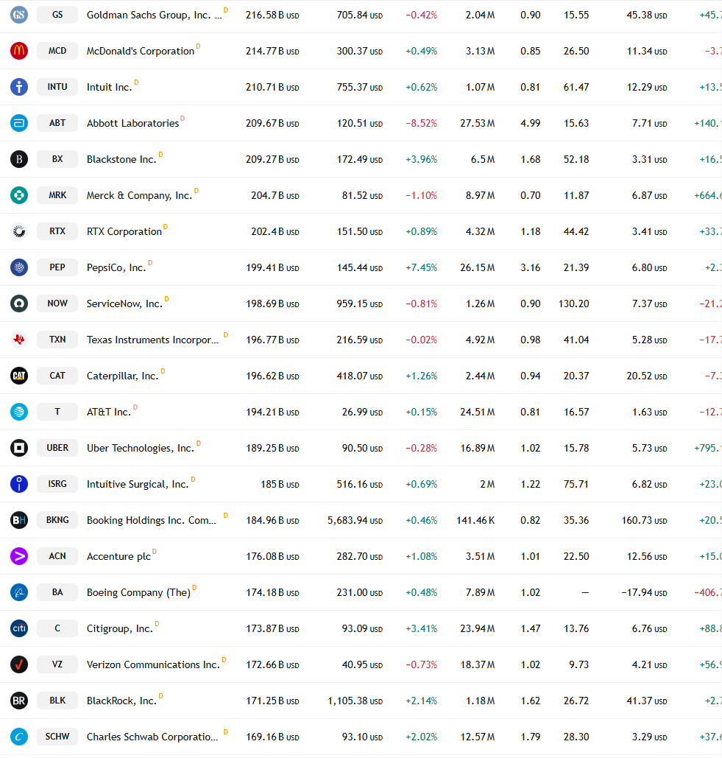Click the ServiceNow logo icon

pyautogui.click(x=19, y=303)
